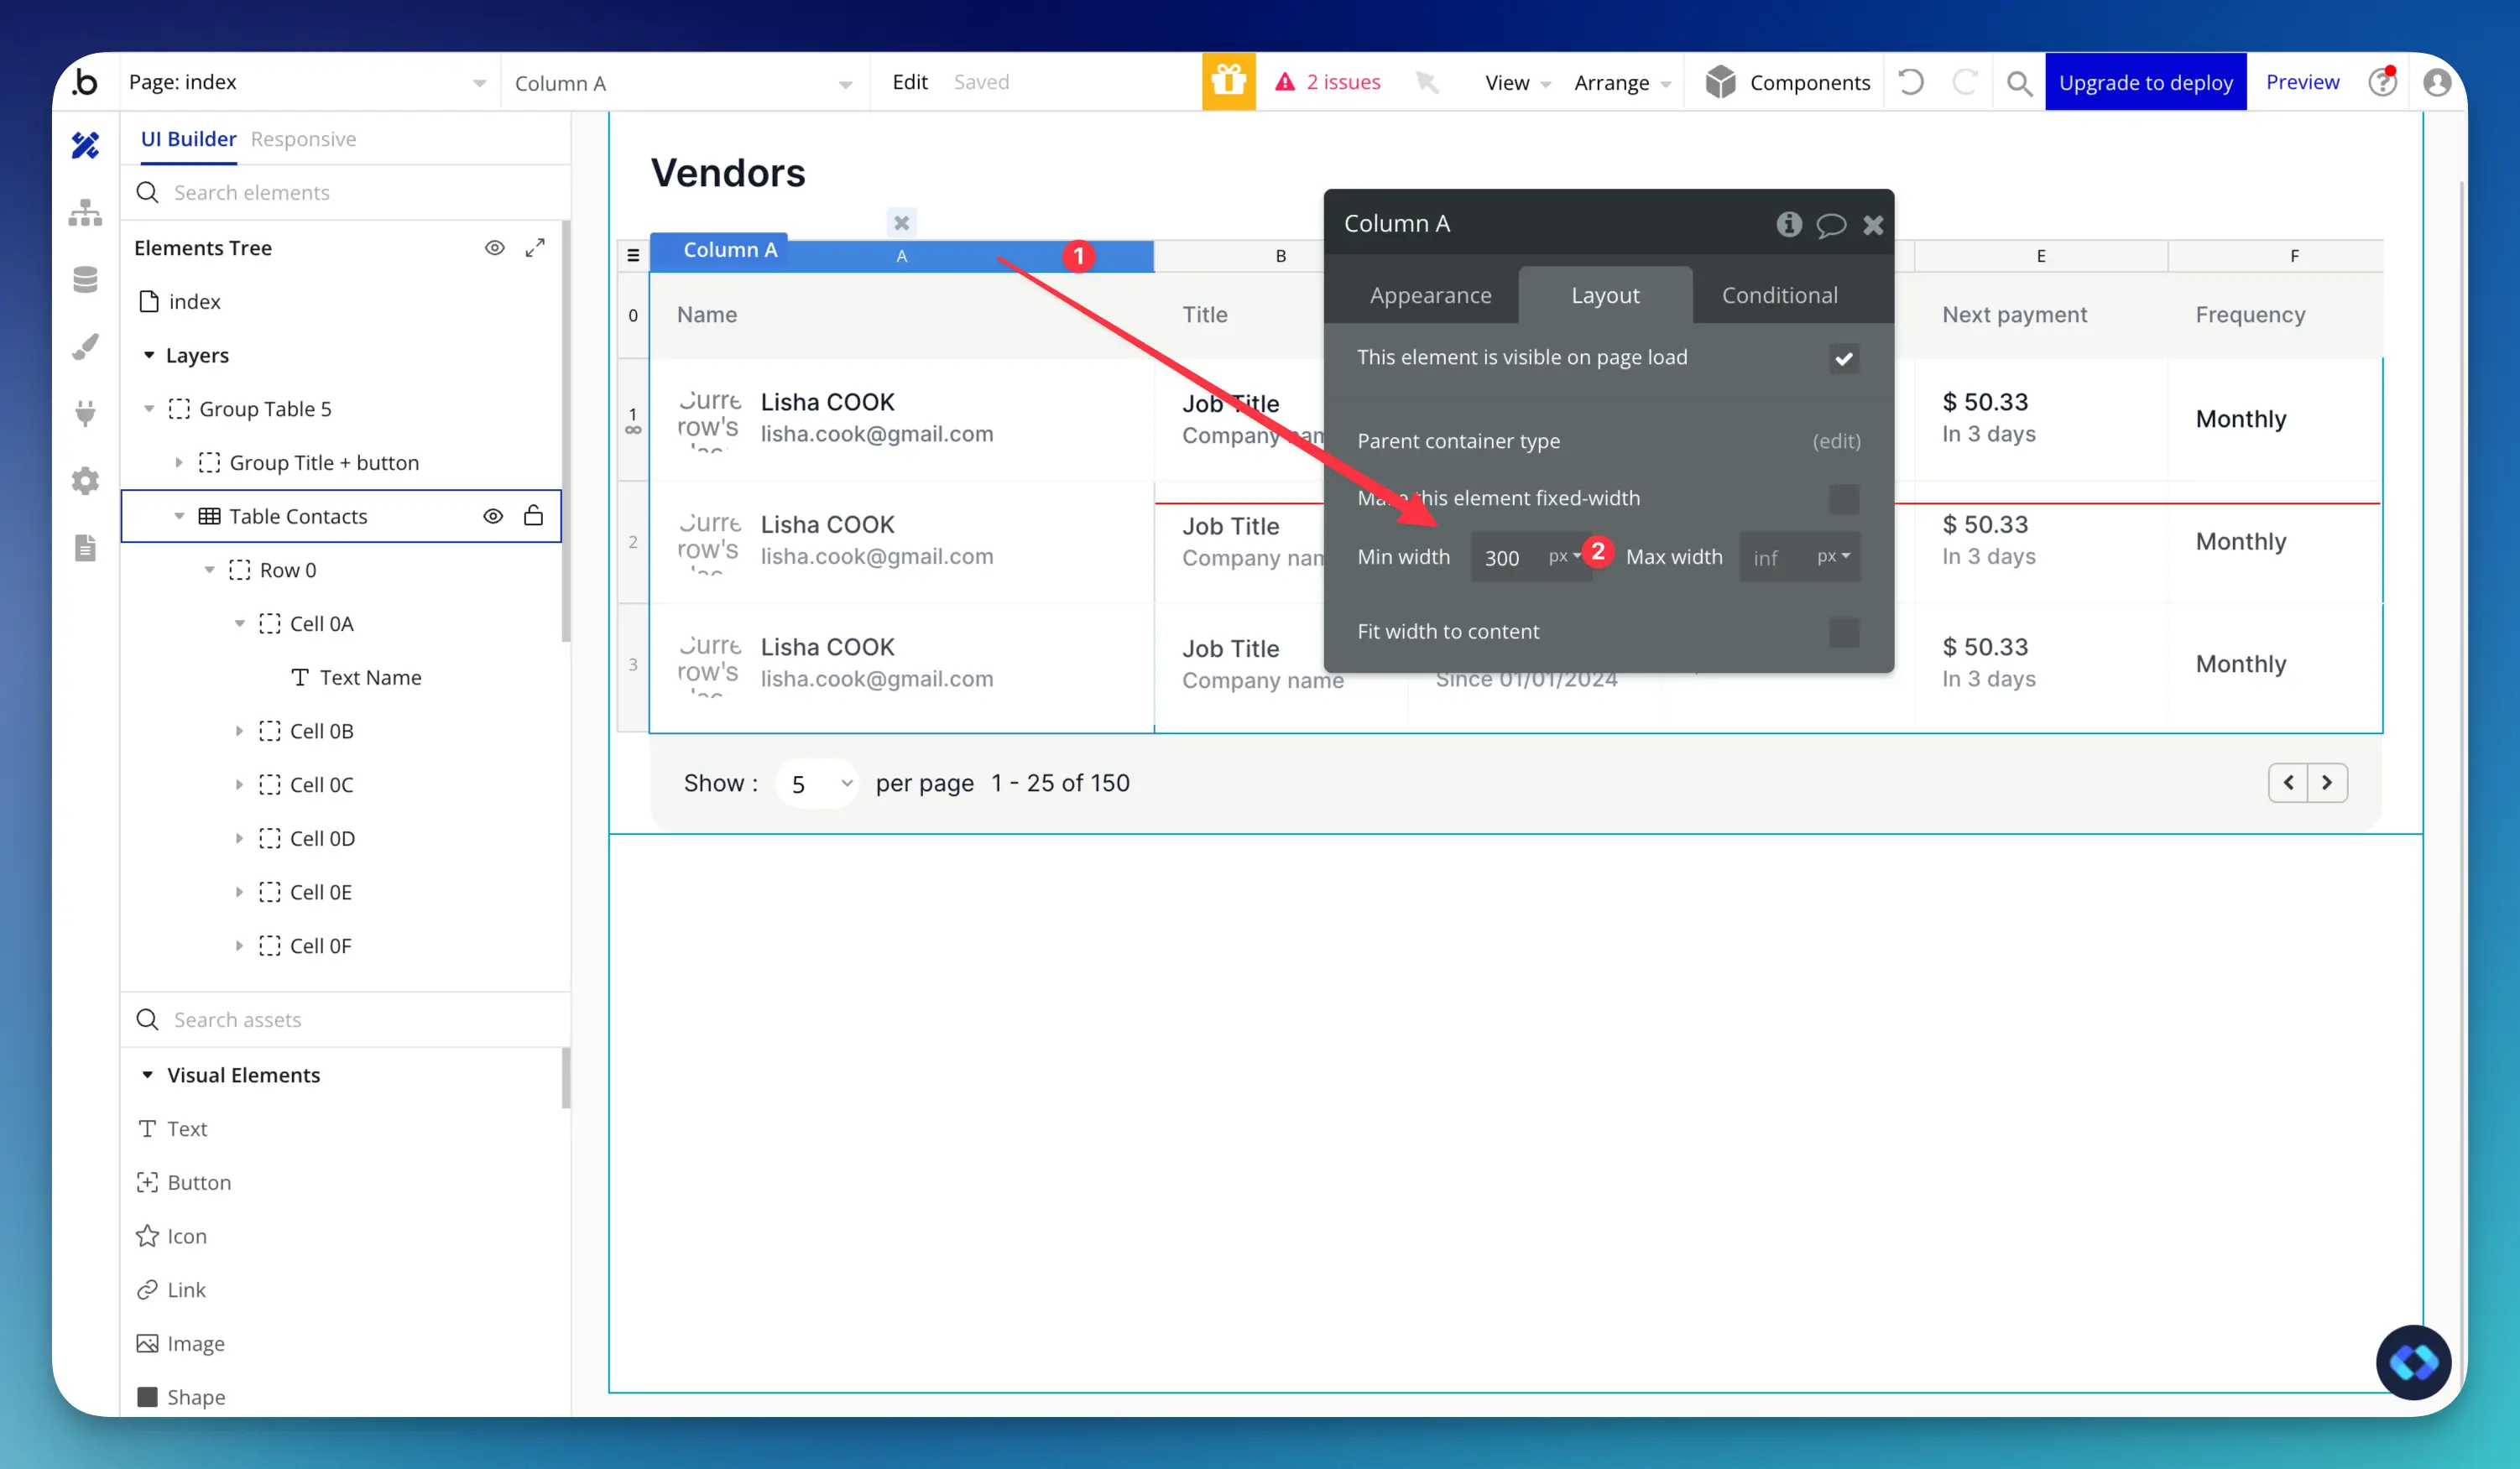Go to next table page

[x=2327, y=783]
